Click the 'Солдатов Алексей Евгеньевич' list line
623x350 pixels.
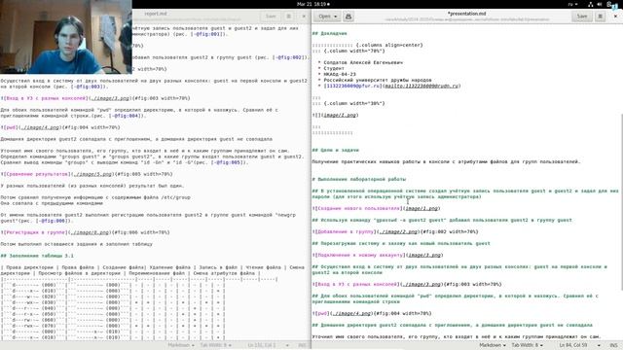coord(363,62)
